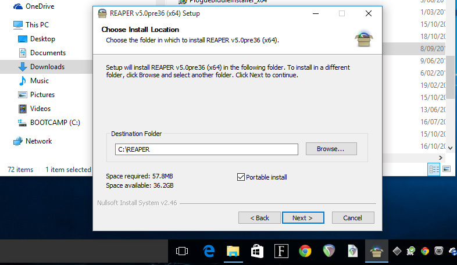Click the small Chrome tray icon
Screen dimensions: 457x265
[x=425, y=250]
